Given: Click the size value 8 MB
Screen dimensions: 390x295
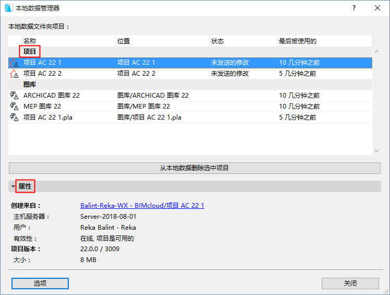Looking at the screenshot, I should (88, 260).
